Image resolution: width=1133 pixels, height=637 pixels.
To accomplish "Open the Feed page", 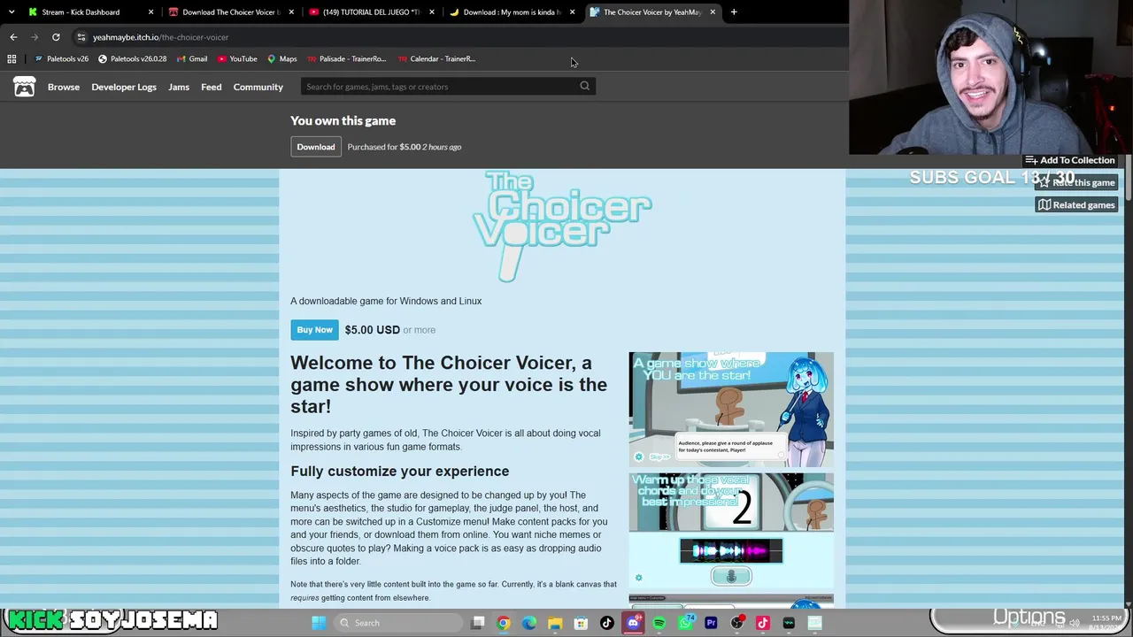I will pos(211,87).
